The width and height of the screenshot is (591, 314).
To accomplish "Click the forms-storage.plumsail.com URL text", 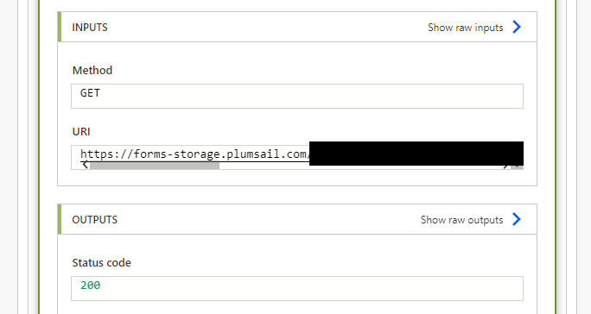I will coord(195,154).
